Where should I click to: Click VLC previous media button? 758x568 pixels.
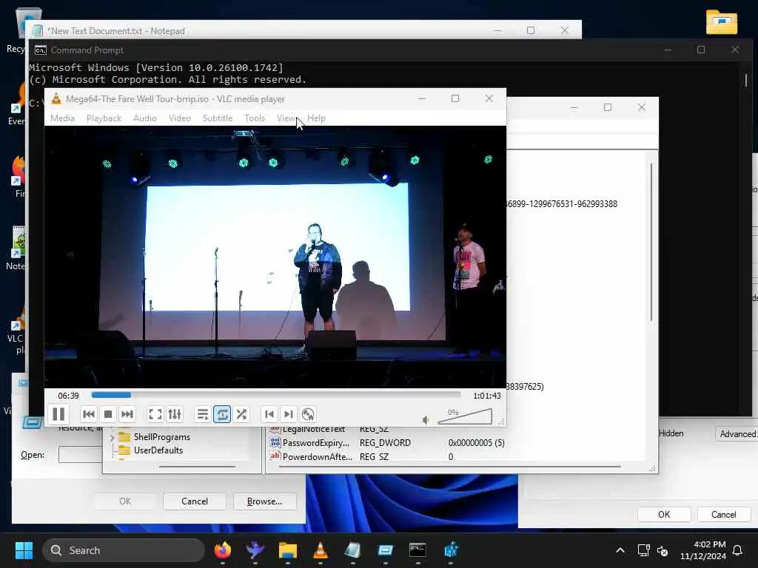[x=89, y=414]
